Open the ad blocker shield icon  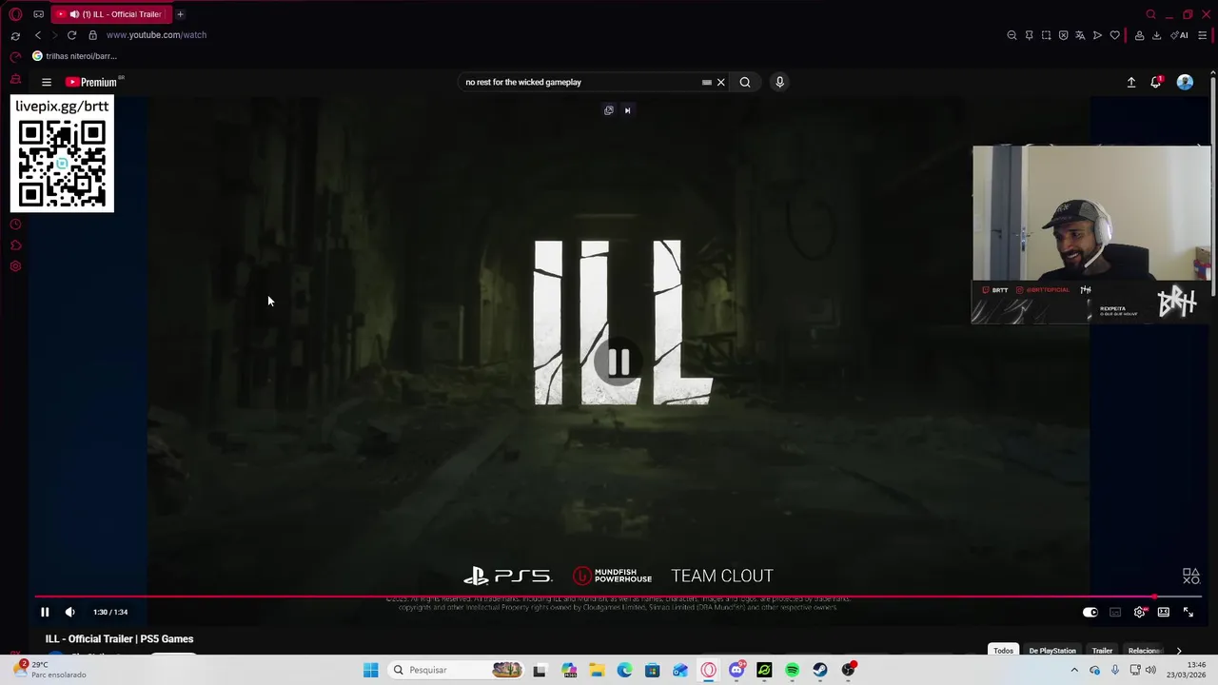1063,35
